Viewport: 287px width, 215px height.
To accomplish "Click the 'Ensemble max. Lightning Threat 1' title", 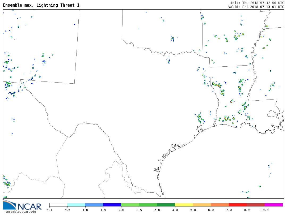I will pyautogui.click(x=41, y=5).
